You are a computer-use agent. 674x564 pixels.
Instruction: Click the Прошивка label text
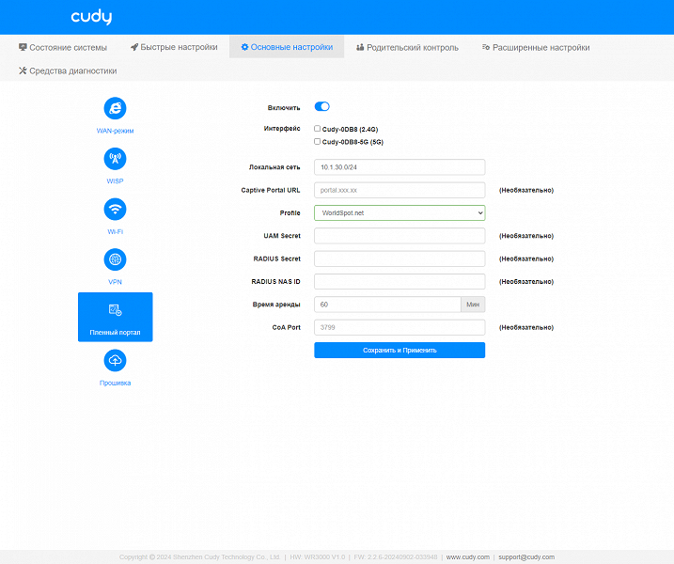click(x=115, y=383)
